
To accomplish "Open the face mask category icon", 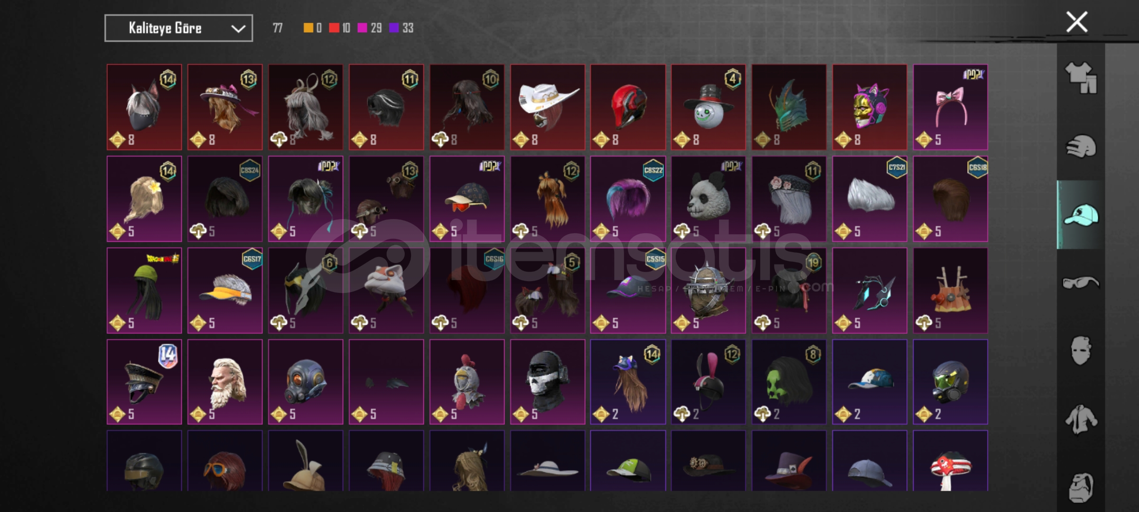I will [x=1081, y=351].
